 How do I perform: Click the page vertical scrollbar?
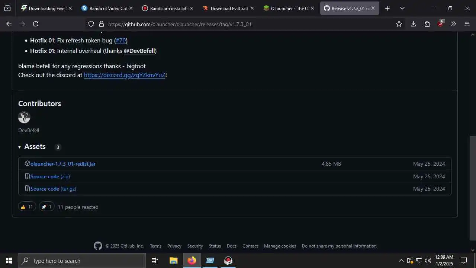tap(473, 188)
